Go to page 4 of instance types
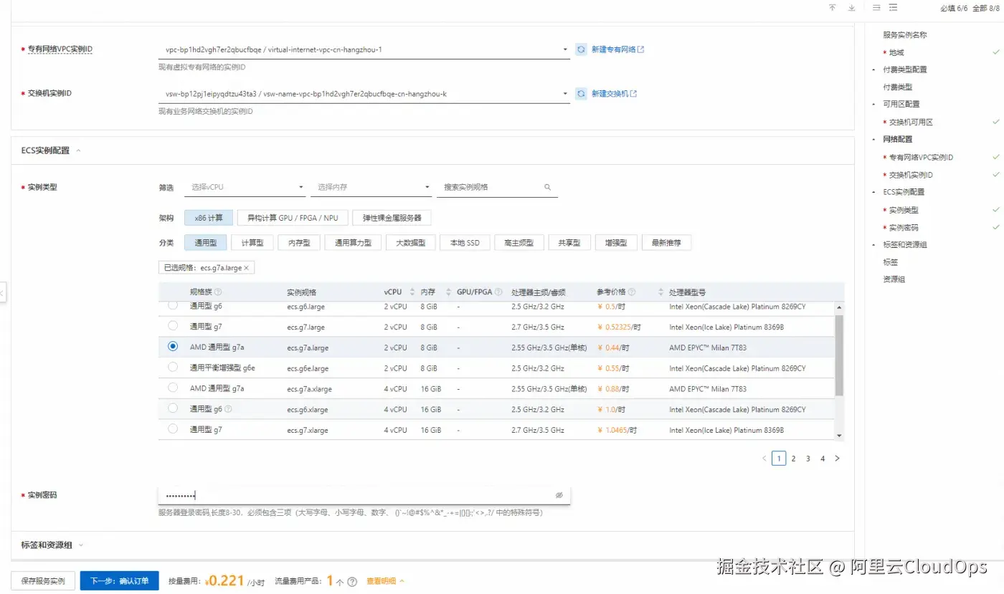The image size is (1004, 594). tap(823, 459)
